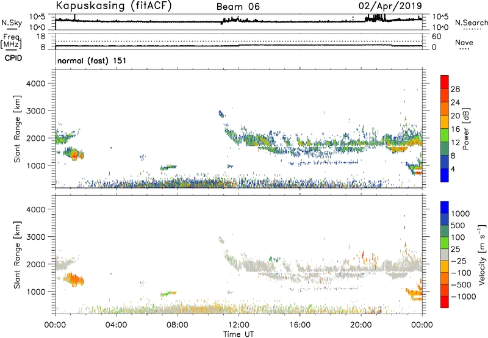Click the 20:00 time axis label
This screenshot has height=338, width=488.
click(361, 325)
